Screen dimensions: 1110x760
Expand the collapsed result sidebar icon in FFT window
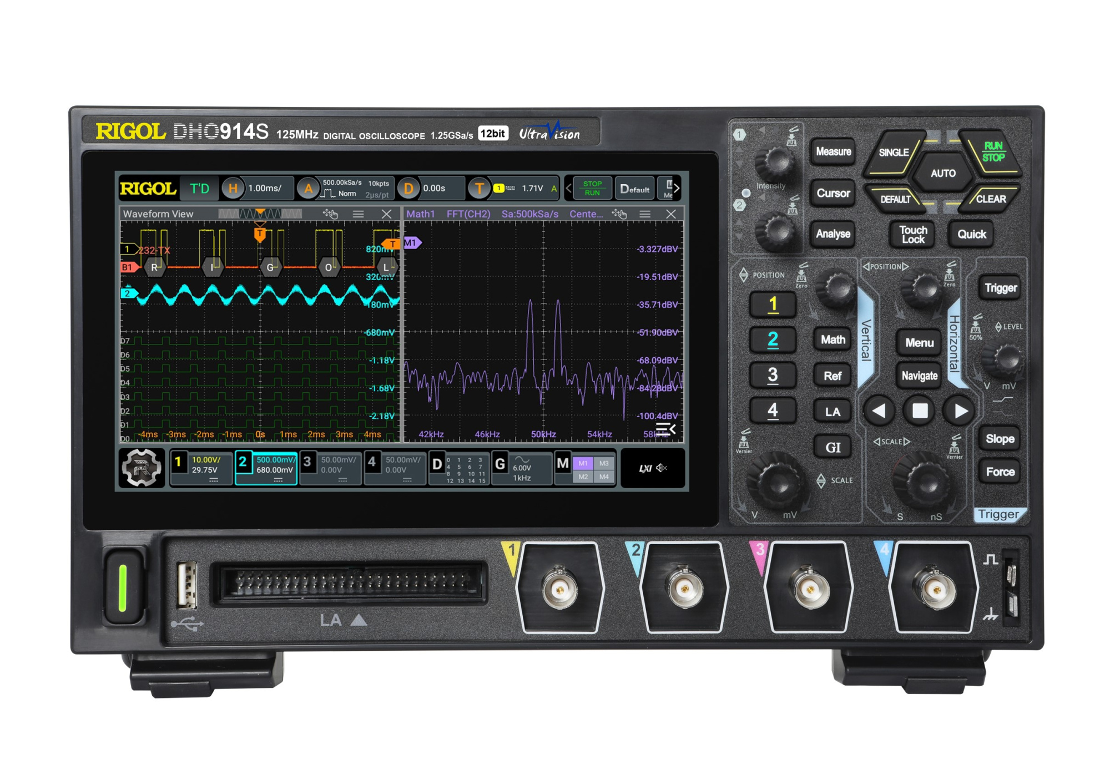pyautogui.click(x=665, y=429)
